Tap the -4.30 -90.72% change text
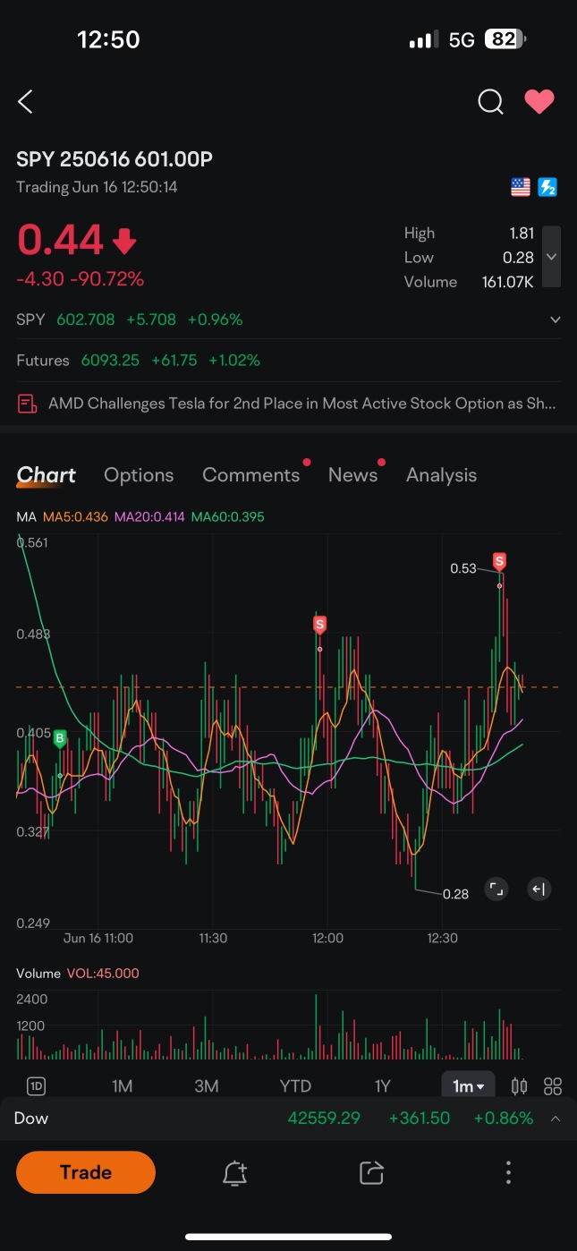577x1251 pixels. point(81,279)
